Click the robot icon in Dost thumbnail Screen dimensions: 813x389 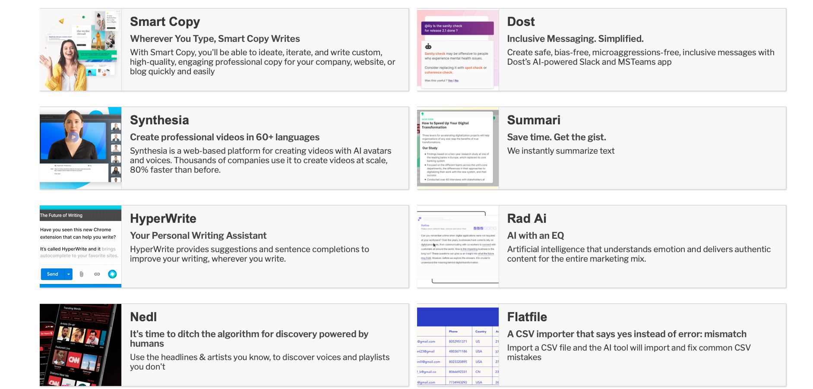[x=428, y=46]
